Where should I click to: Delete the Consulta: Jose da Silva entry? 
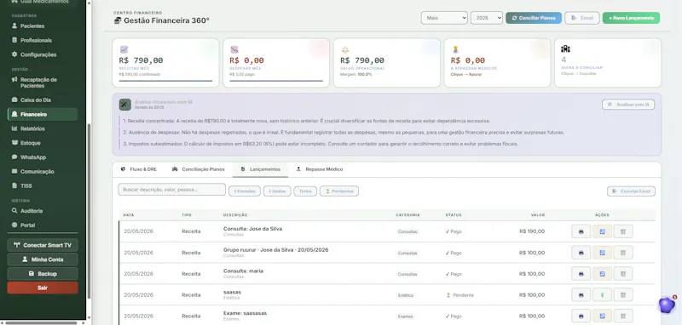pos(623,231)
